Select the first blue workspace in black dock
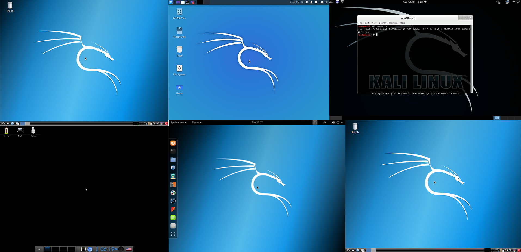 coord(47,249)
